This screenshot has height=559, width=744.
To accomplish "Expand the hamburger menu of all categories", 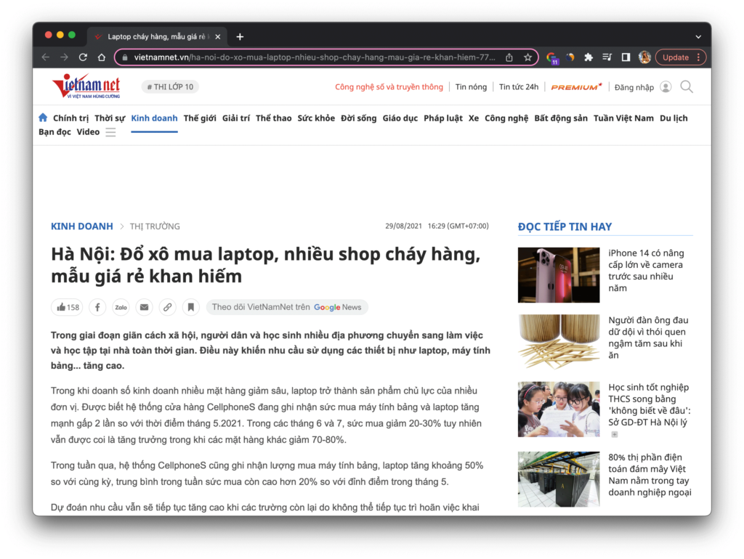I will click(110, 132).
